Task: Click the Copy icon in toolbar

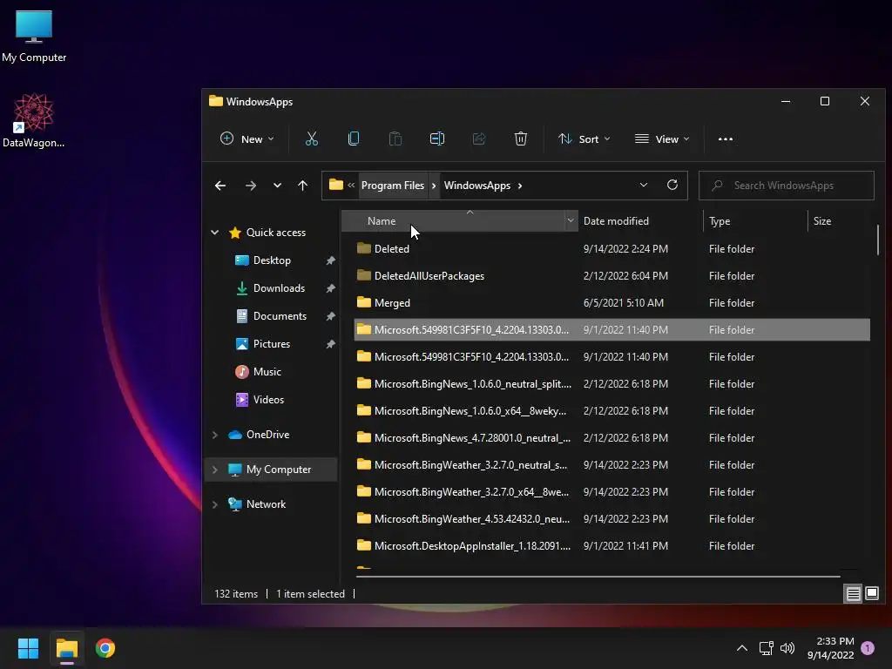Action: coord(354,139)
